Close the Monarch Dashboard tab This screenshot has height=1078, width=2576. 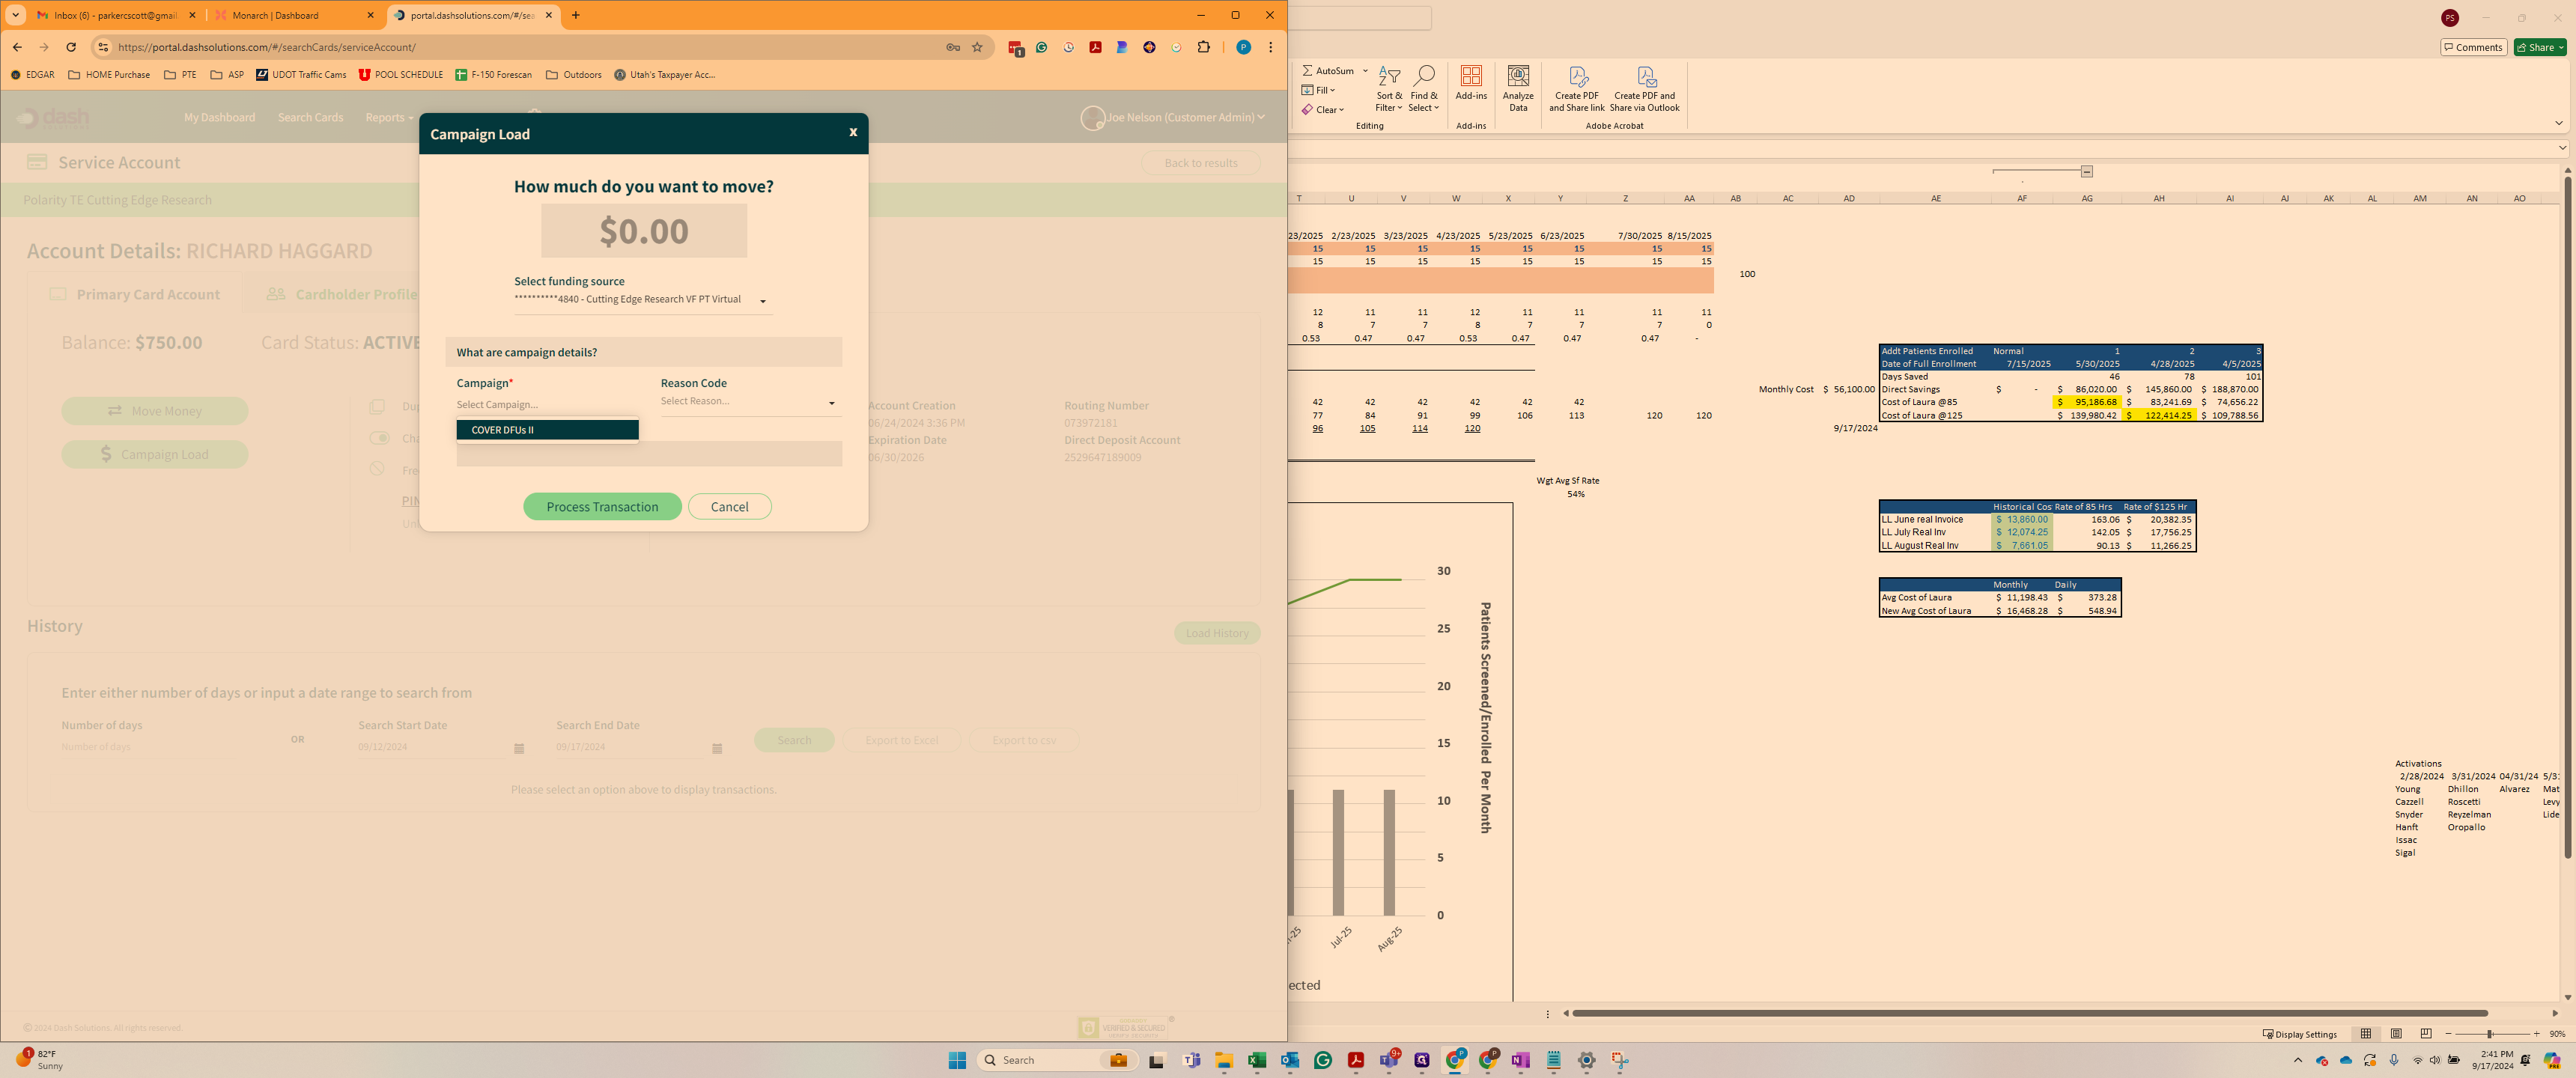click(370, 15)
